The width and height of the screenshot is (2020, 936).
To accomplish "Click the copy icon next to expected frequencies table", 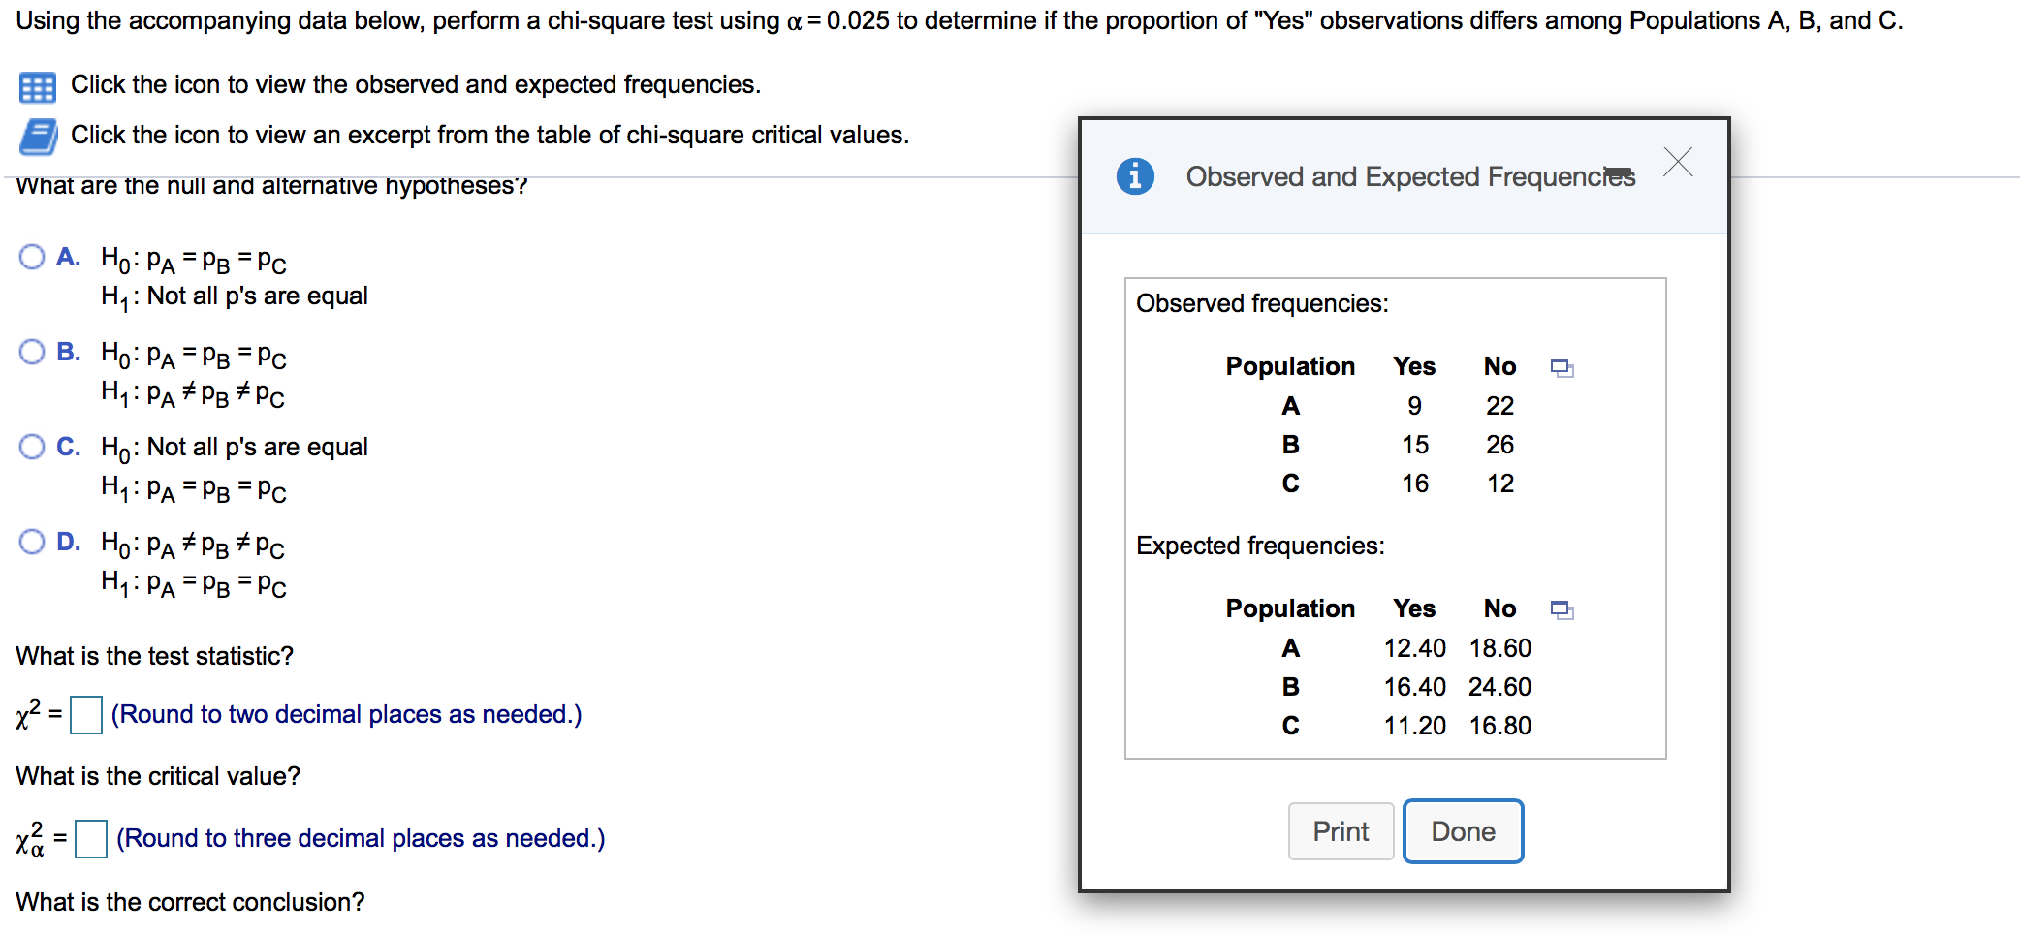I will pyautogui.click(x=1562, y=609).
